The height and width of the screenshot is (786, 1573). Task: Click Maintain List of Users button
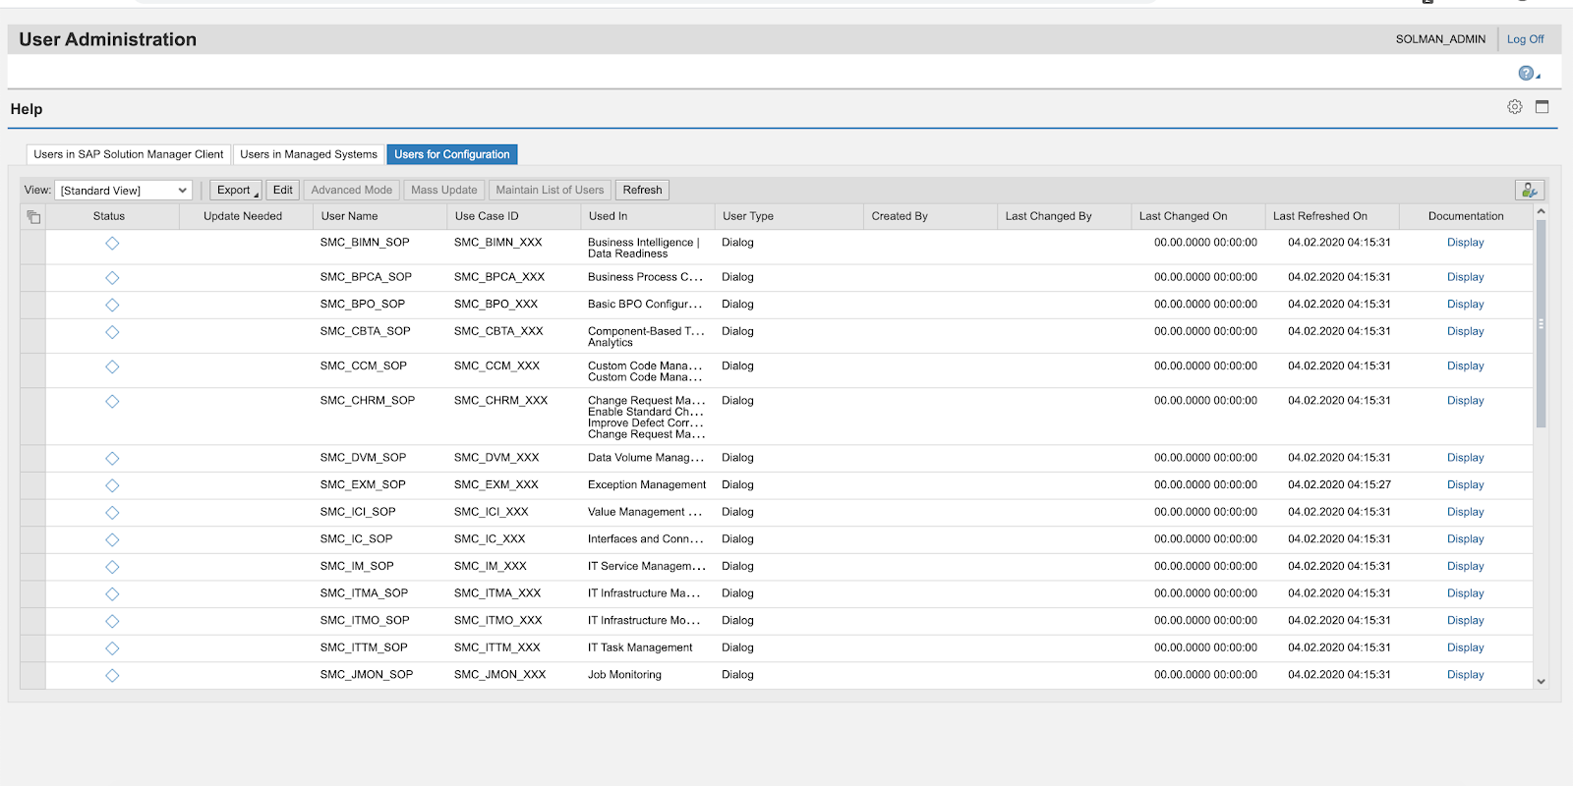[x=550, y=190]
